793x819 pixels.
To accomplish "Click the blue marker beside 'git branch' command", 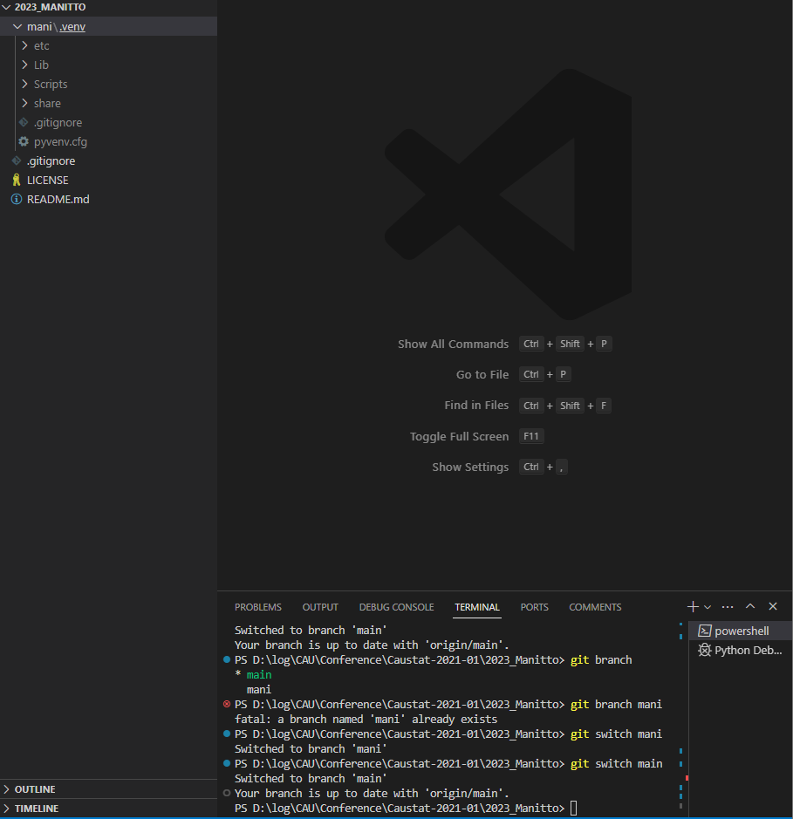I will tap(227, 659).
